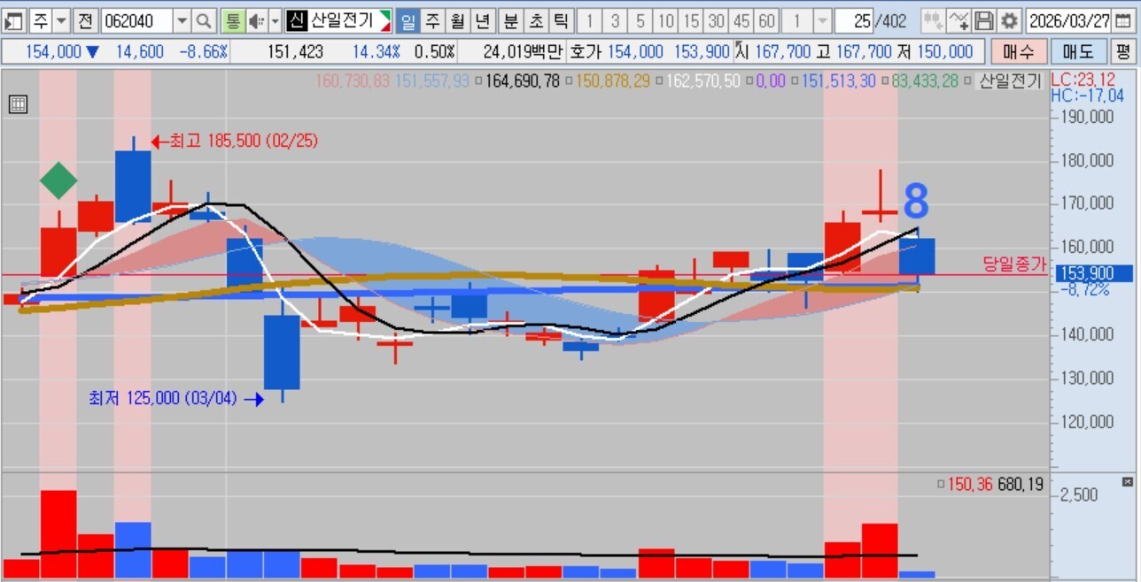Select the 틱 tick chart period
This screenshot has width=1141, height=582.
(x=562, y=20)
